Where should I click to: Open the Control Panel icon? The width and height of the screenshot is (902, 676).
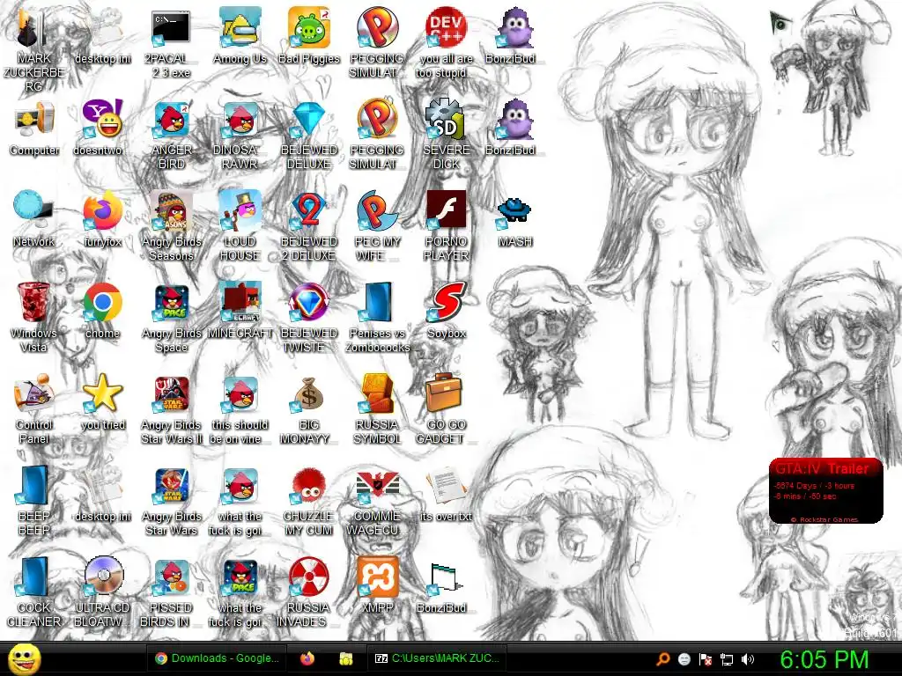[34, 394]
